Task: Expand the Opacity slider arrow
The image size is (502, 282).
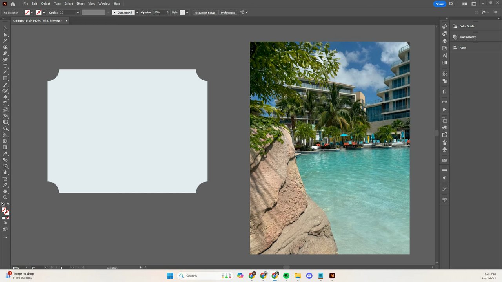Action: coord(167,13)
